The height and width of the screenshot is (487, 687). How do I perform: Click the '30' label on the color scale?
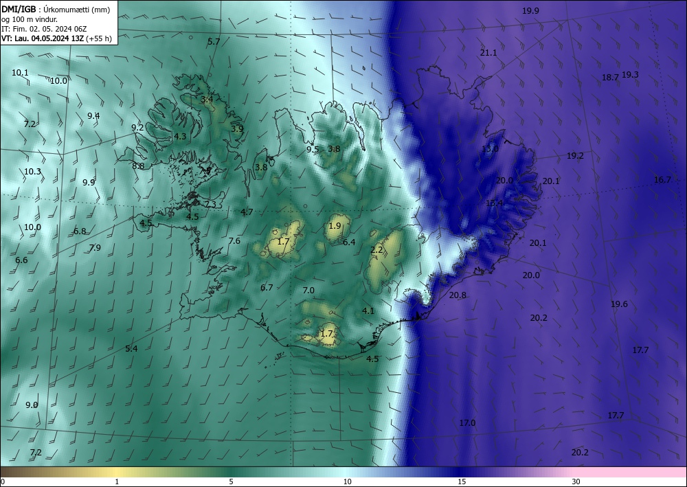[576, 482]
